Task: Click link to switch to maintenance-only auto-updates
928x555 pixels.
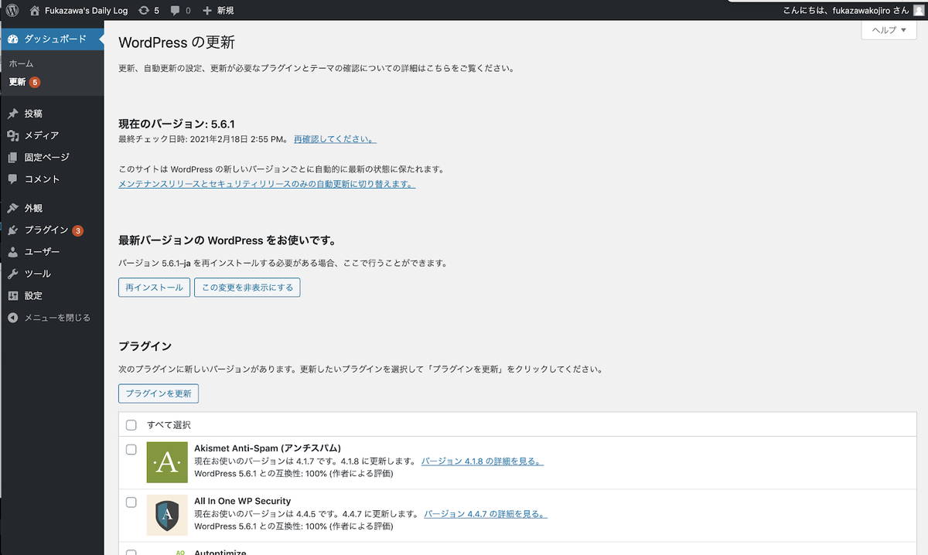Action: click(267, 184)
